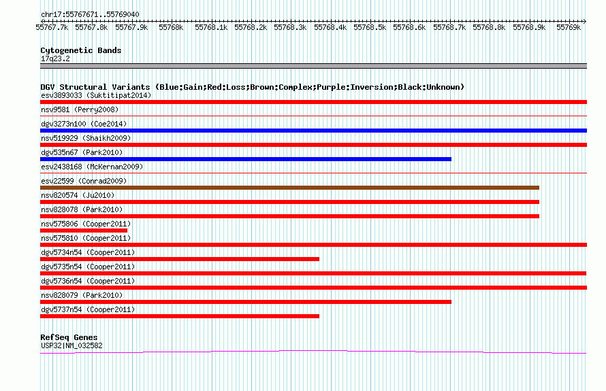
Task: Click the DGV Structural Variants track heading
Action: [253, 87]
